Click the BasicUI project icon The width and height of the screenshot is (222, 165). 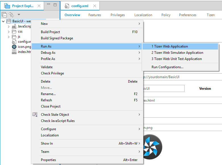click(x=9, y=21)
